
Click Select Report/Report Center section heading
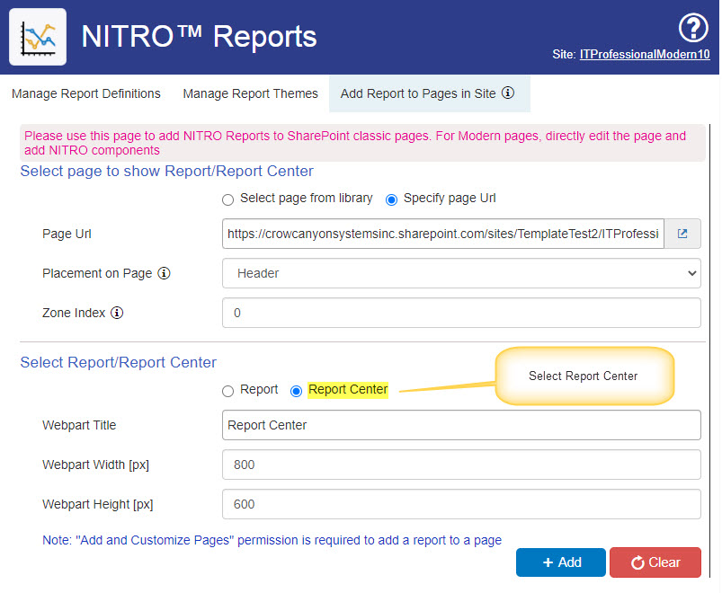[119, 362]
